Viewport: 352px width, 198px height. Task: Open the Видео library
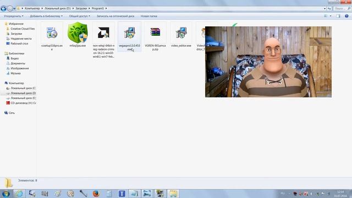click(15, 58)
